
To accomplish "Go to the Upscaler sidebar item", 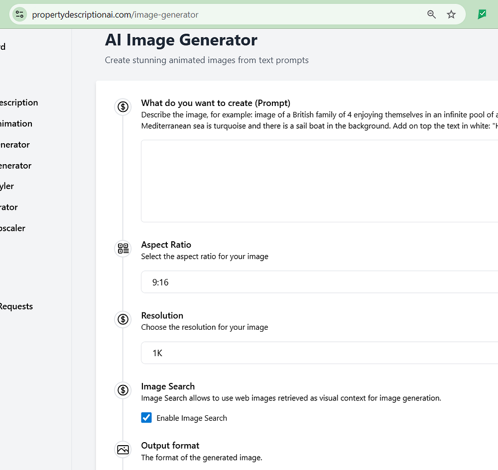I will pyautogui.click(x=12, y=228).
